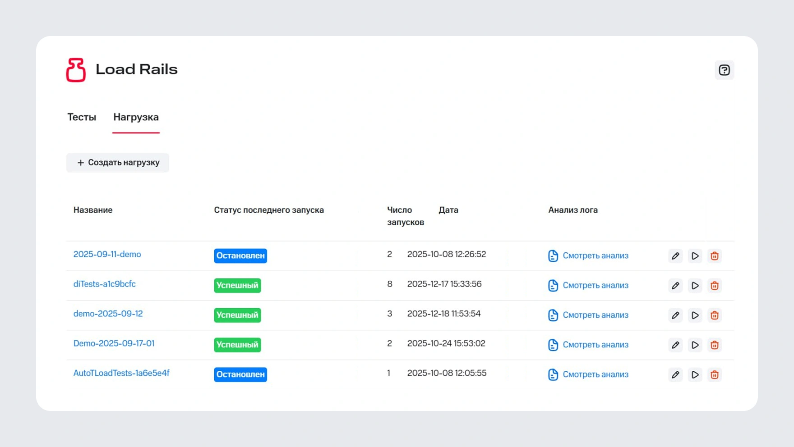794x447 pixels.
Task: Launch the demo-2025-09-12 load with play button
Action: tap(695, 315)
